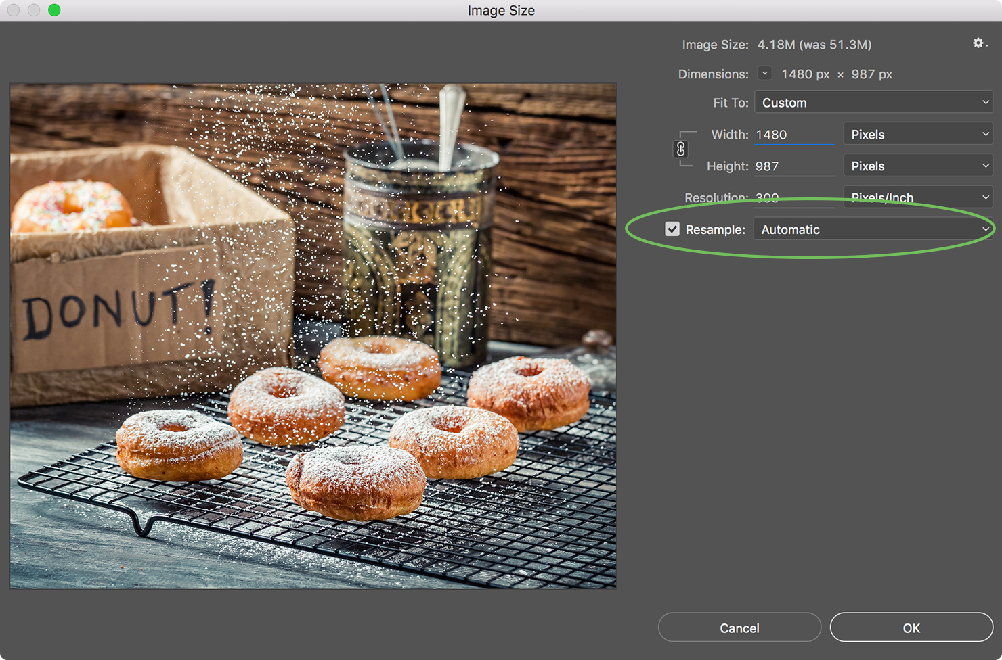Viewport: 1002px width, 660px height.
Task: Open the Height units Pixels dropdown
Action: [918, 166]
